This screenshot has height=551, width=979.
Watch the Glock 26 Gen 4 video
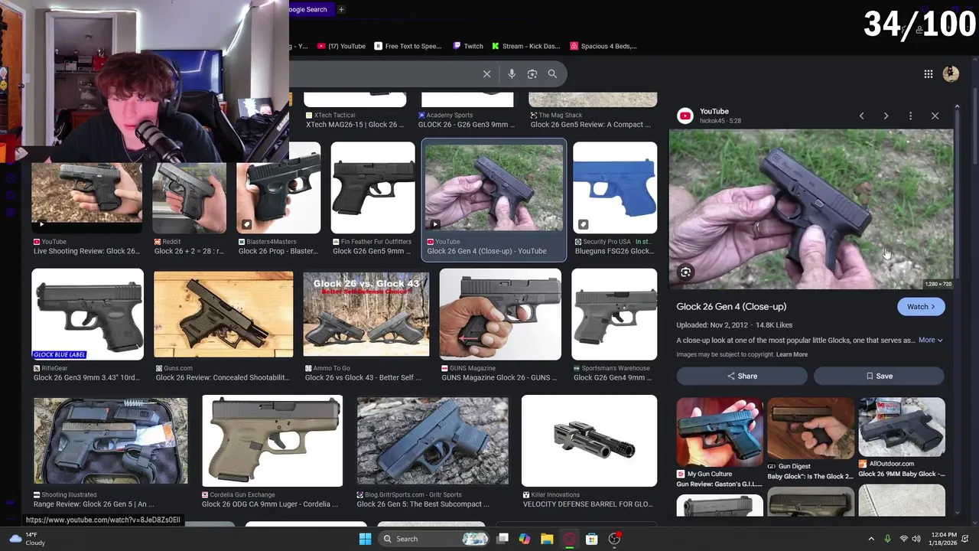click(920, 307)
